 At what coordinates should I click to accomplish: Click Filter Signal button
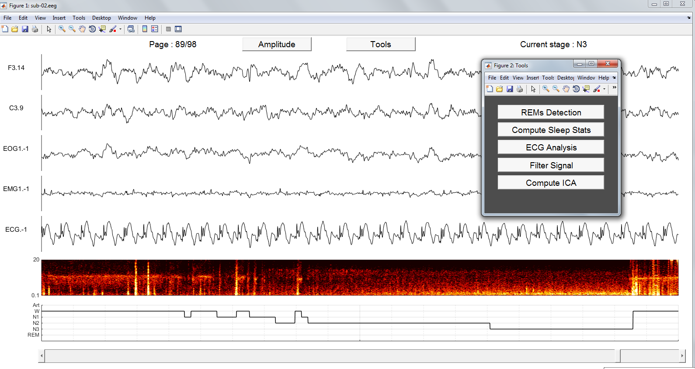pyautogui.click(x=551, y=165)
